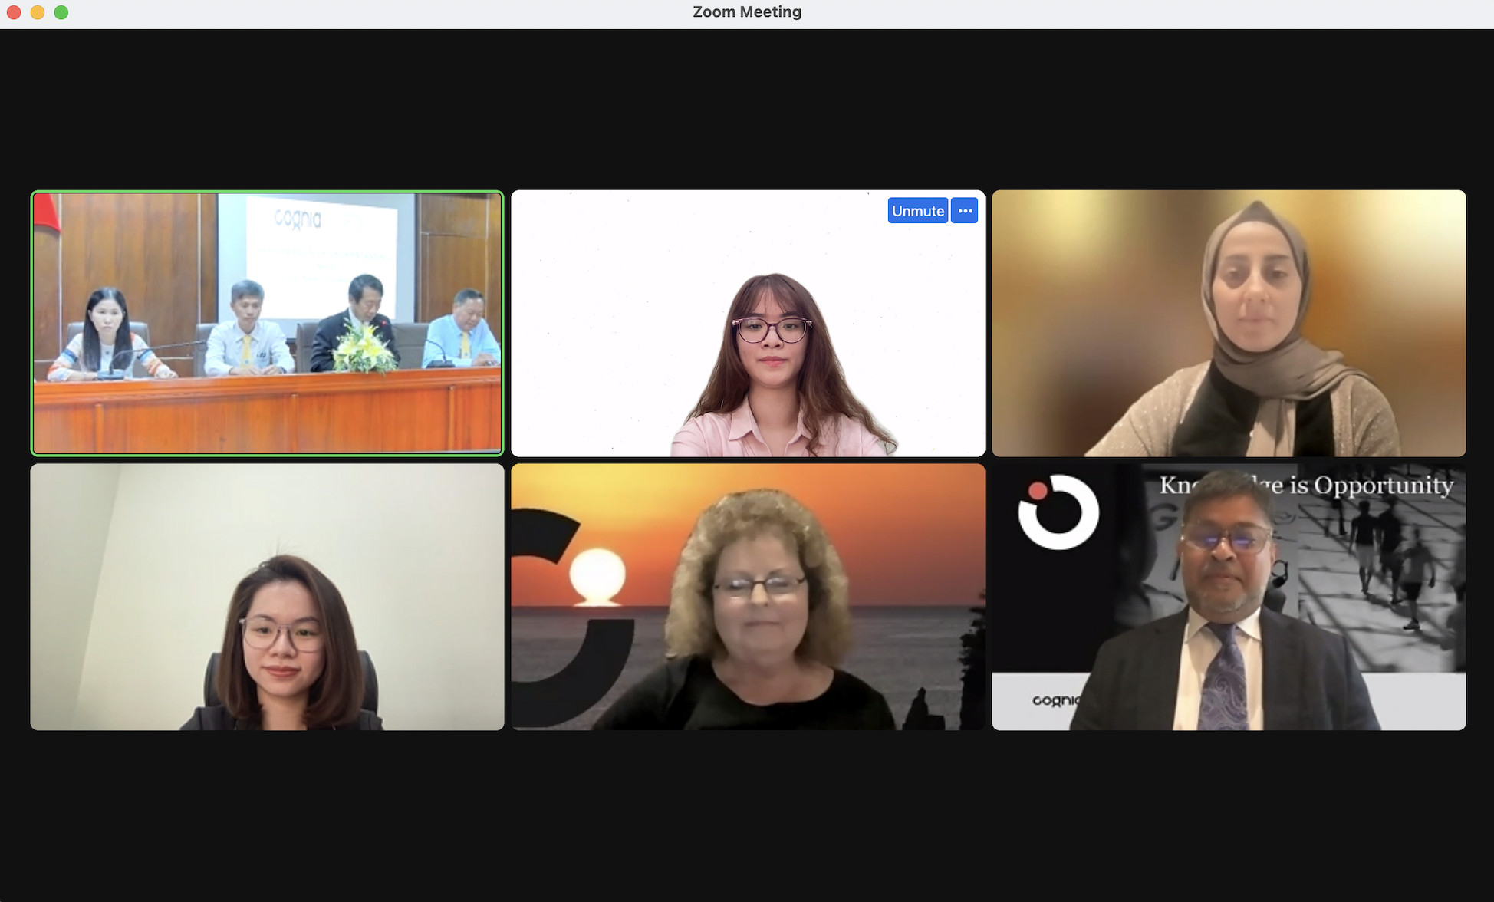Minimize the Zoom Meeting window
The height and width of the screenshot is (902, 1494).
[38, 12]
